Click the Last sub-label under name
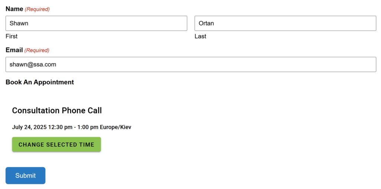The height and width of the screenshot is (189, 381). coord(200,36)
